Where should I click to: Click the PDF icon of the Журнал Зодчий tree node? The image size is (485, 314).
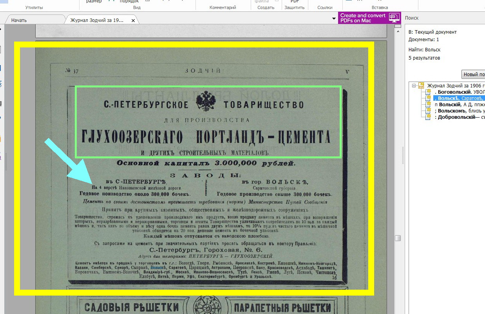421,85
